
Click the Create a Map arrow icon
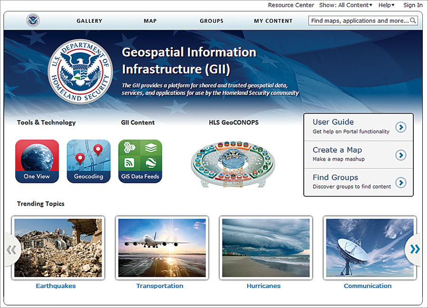click(x=401, y=154)
